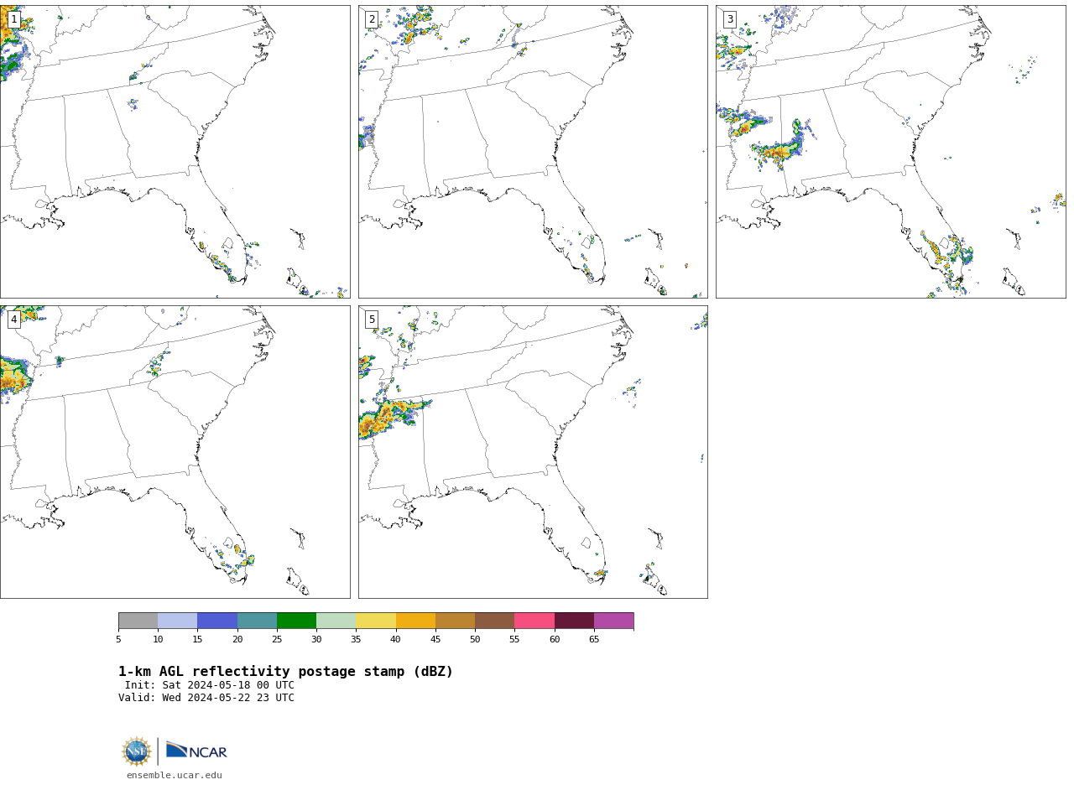Click the '1-km AGL reflectivity postage stamp (dBZ)' title
The width and height of the screenshot is (1074, 785).
pyautogui.click(x=285, y=672)
